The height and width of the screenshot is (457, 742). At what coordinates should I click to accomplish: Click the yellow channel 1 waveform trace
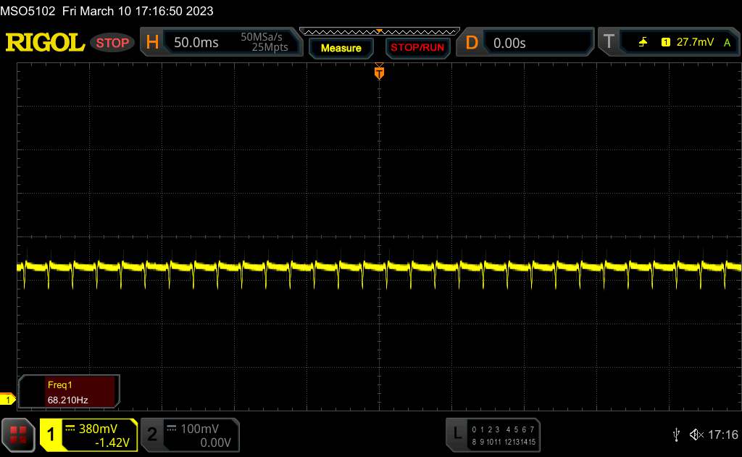tap(380, 268)
